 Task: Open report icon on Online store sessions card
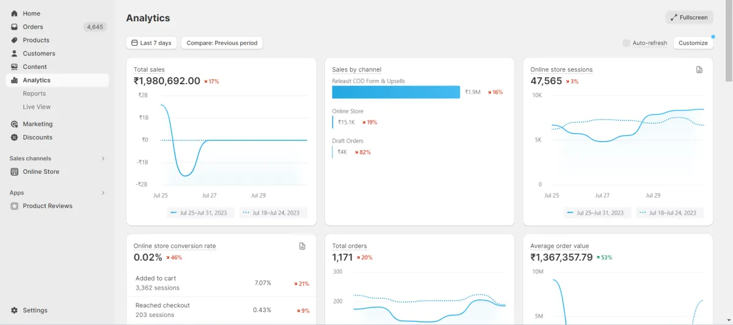tap(699, 70)
